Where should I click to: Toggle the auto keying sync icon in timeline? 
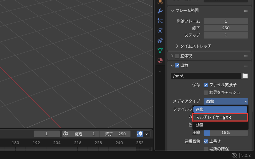pos(140,134)
